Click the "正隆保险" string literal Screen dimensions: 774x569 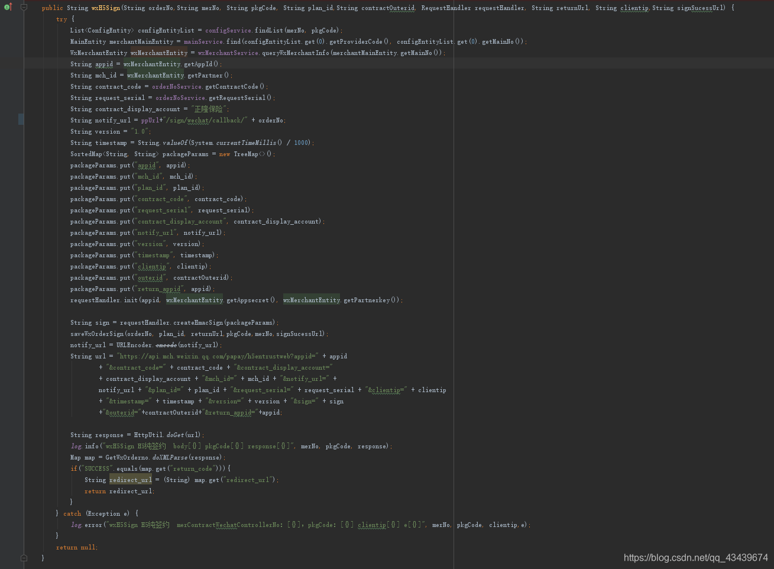pyautogui.click(x=209, y=109)
